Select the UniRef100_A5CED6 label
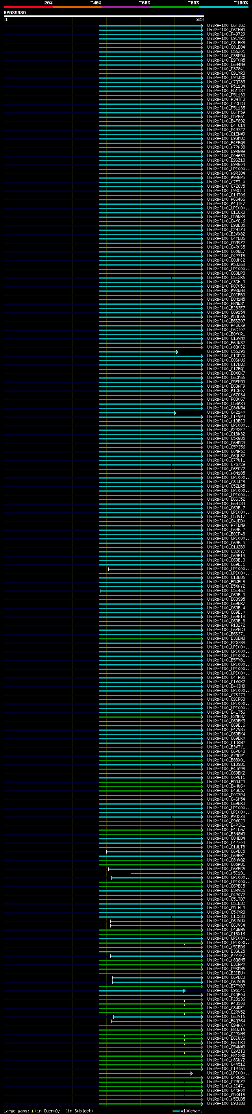252x1114 pixels. click(x=226, y=947)
